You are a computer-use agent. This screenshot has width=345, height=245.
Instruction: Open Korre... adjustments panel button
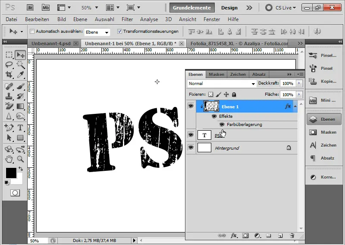click(x=323, y=177)
